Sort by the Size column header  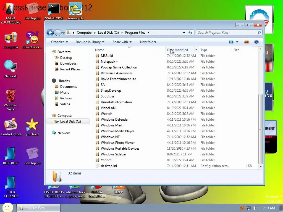click(x=236, y=50)
